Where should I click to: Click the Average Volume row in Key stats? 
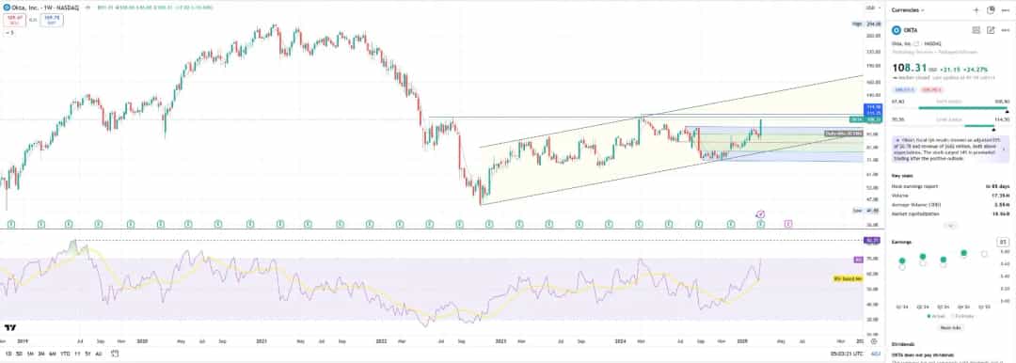pyautogui.click(x=950, y=204)
